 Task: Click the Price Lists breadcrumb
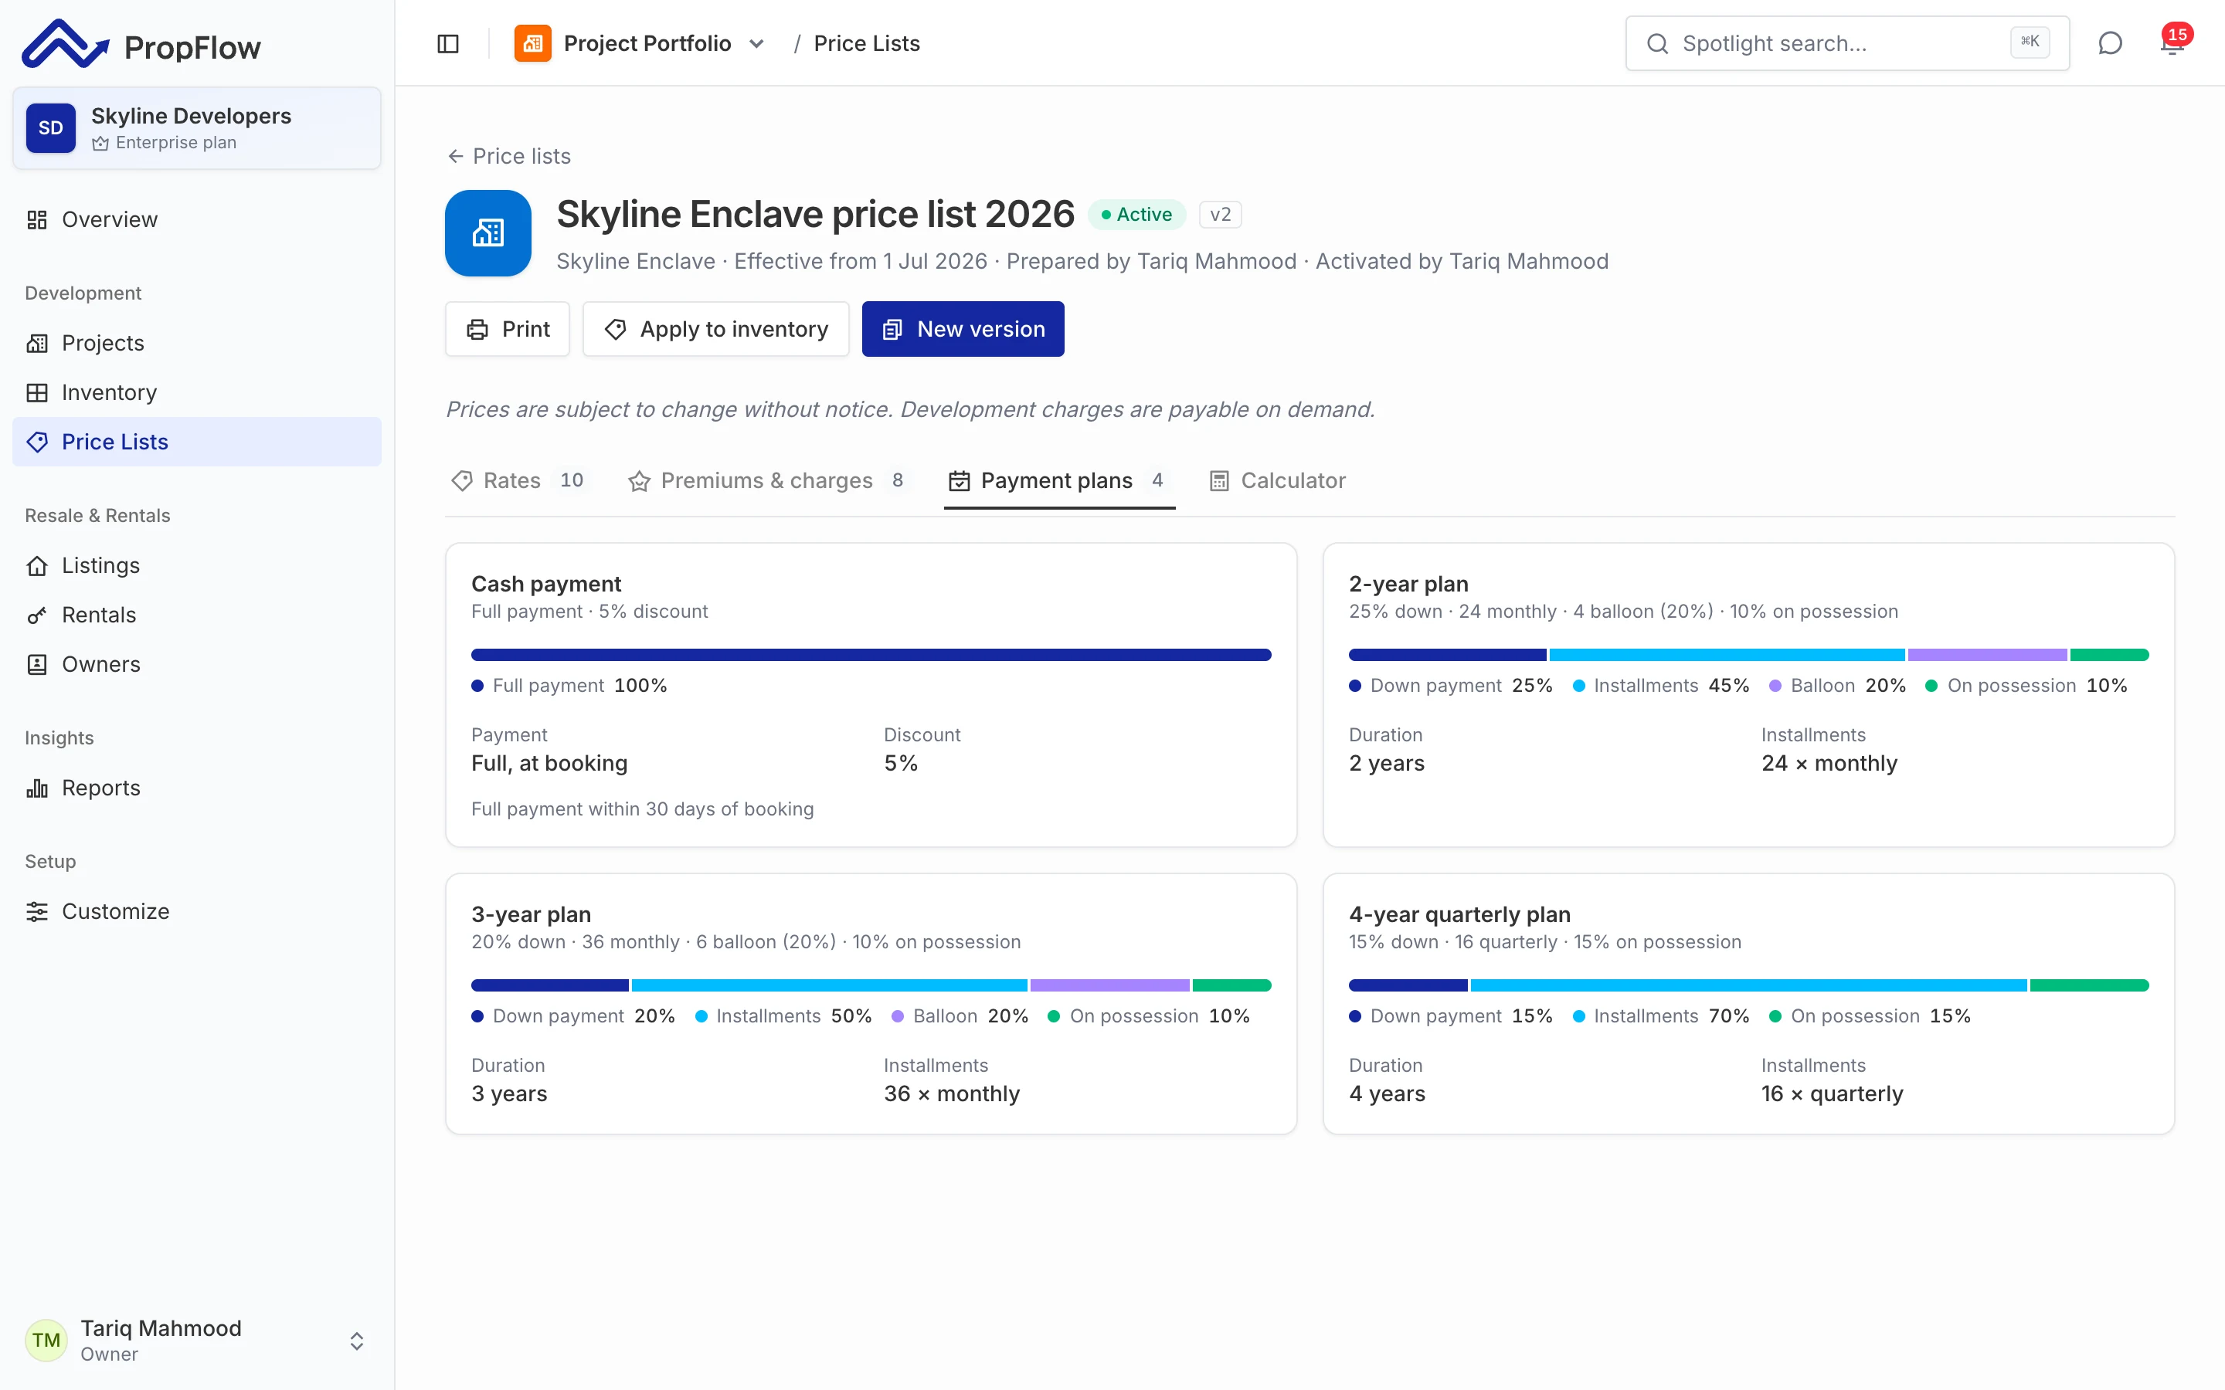tap(866, 43)
